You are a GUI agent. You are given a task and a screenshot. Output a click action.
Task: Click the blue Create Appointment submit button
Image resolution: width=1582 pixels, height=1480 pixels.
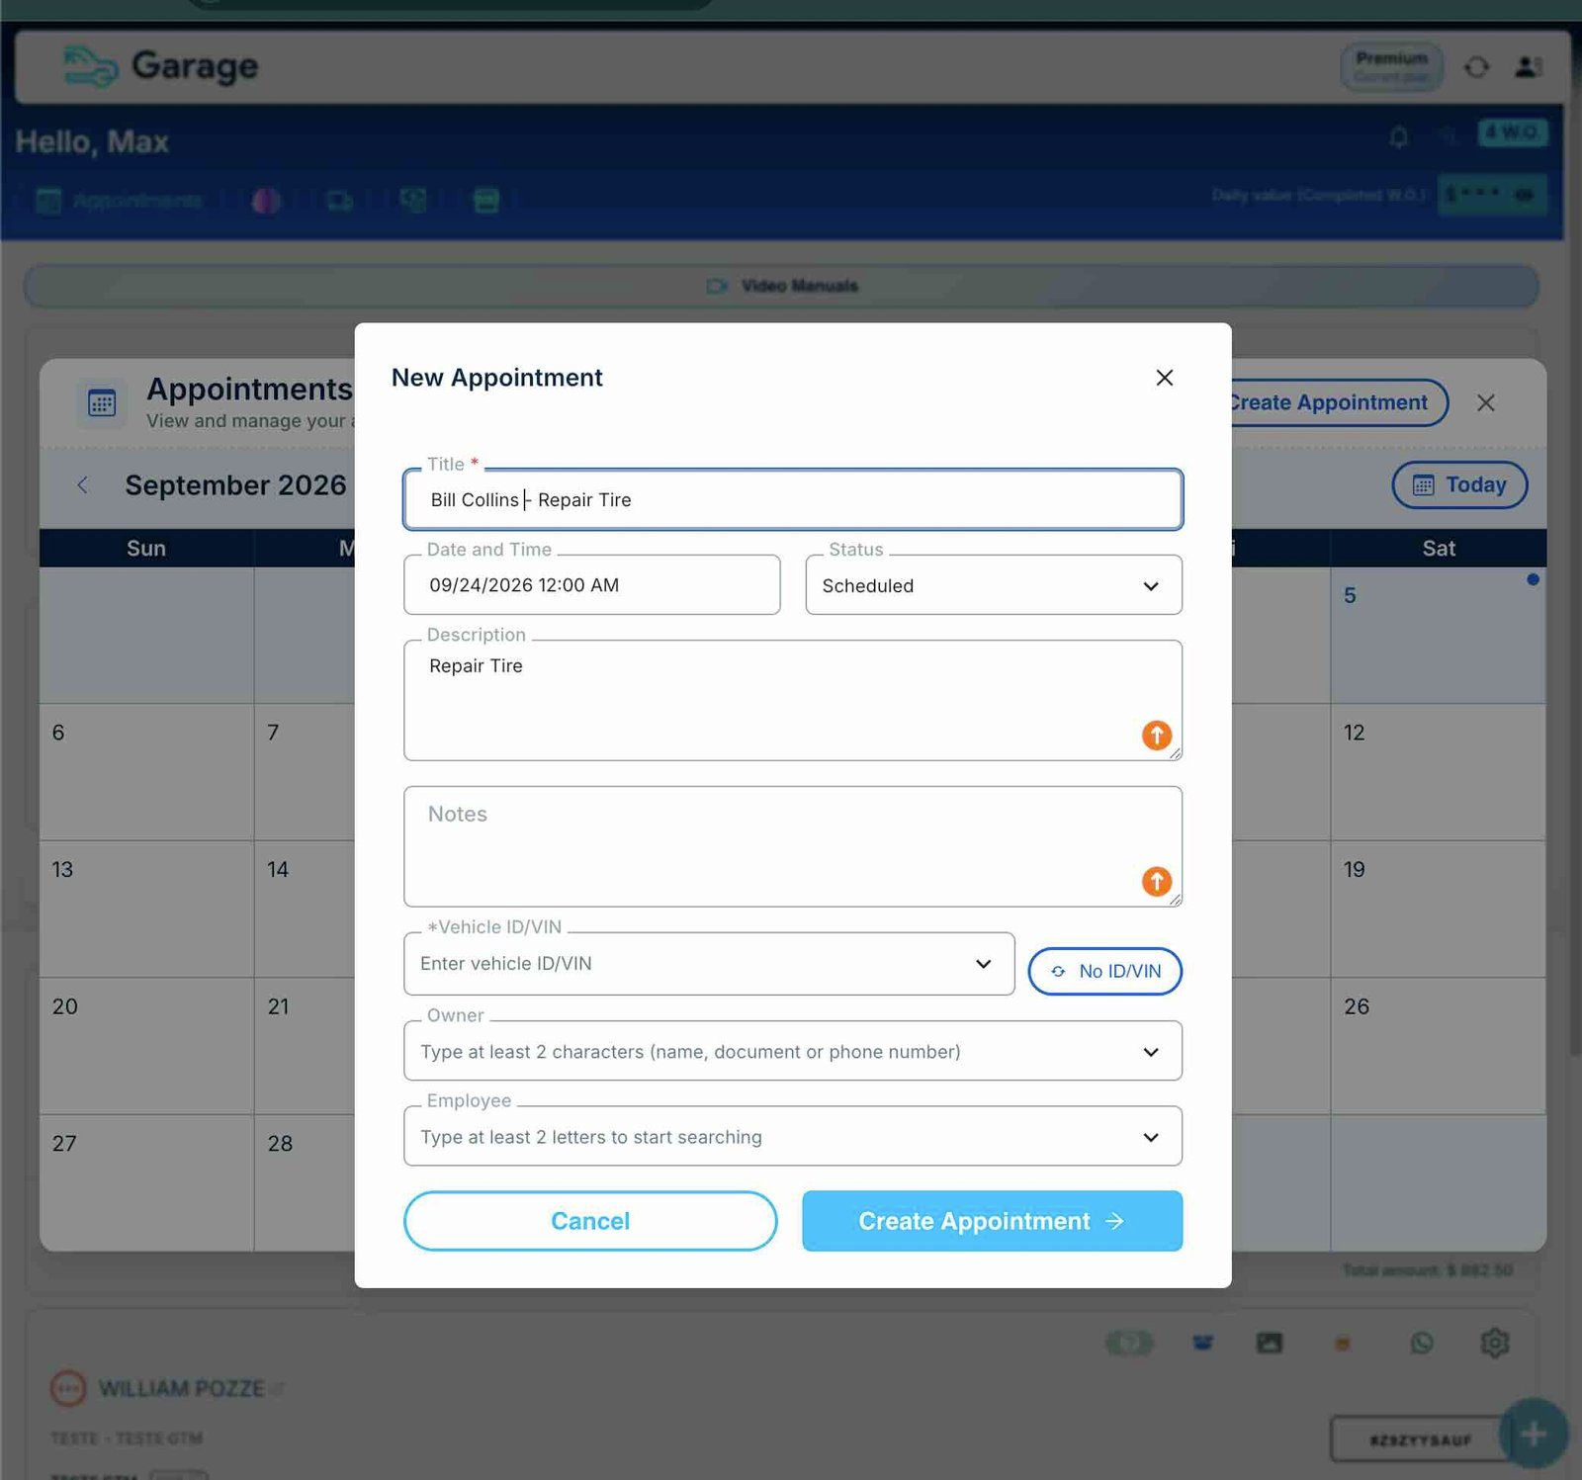click(x=993, y=1221)
